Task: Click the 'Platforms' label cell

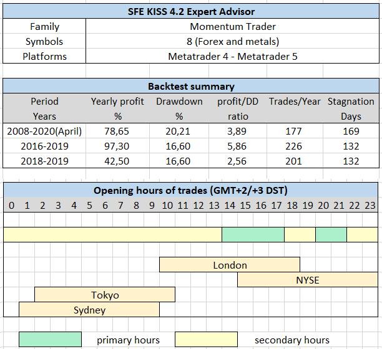Action: (x=44, y=56)
